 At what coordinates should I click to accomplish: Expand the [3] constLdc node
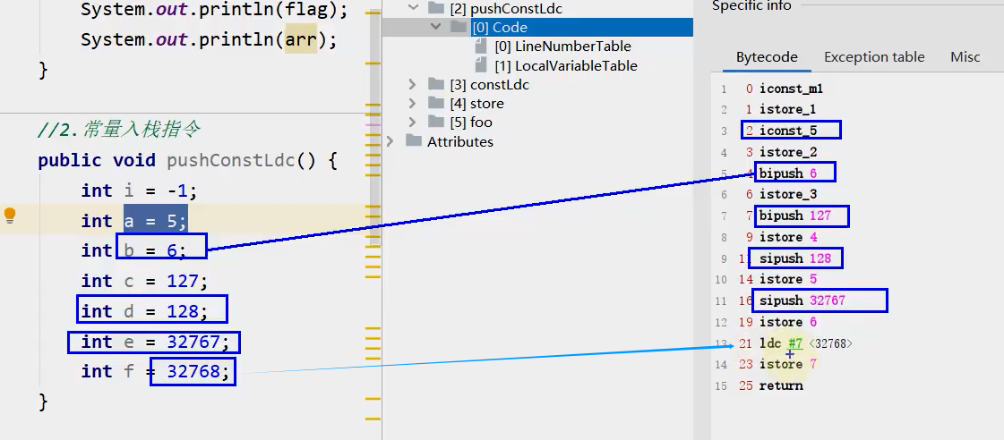pyautogui.click(x=412, y=84)
